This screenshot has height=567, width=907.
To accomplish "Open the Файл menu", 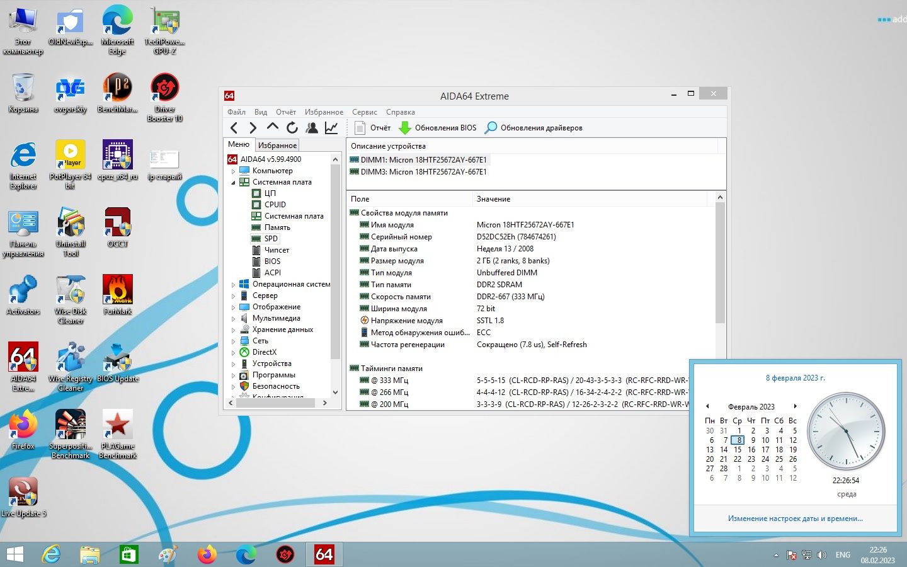I will (x=236, y=112).
